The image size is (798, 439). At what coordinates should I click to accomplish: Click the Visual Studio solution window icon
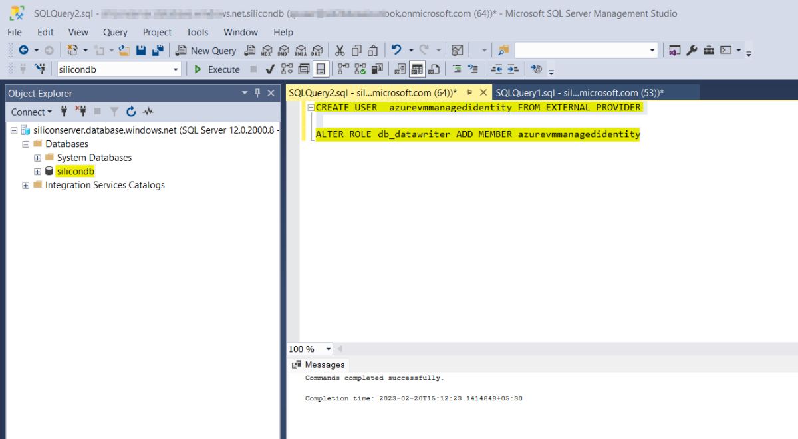pos(675,50)
